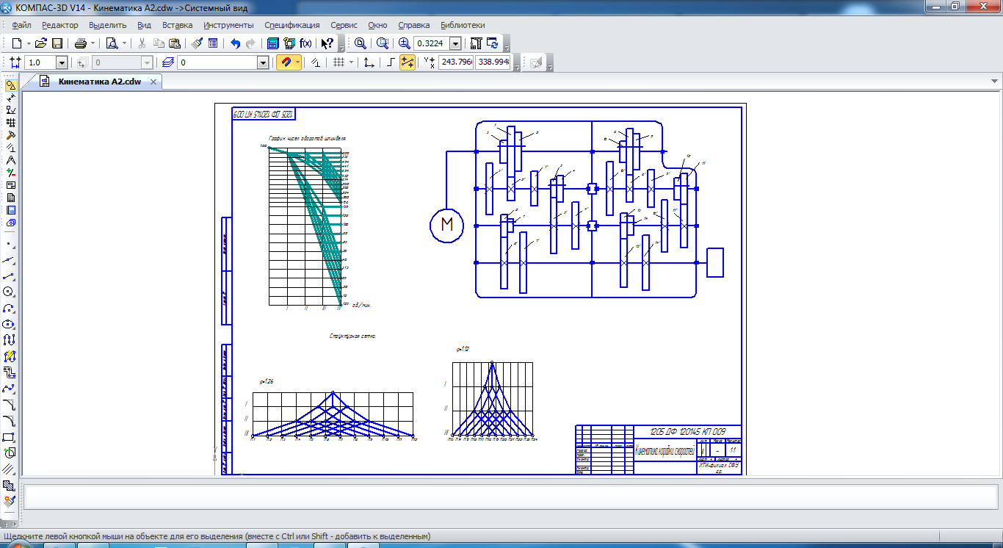Viewport: 1003px width, 548px height.
Task: Create a new document with New icon
Action: coord(17,43)
